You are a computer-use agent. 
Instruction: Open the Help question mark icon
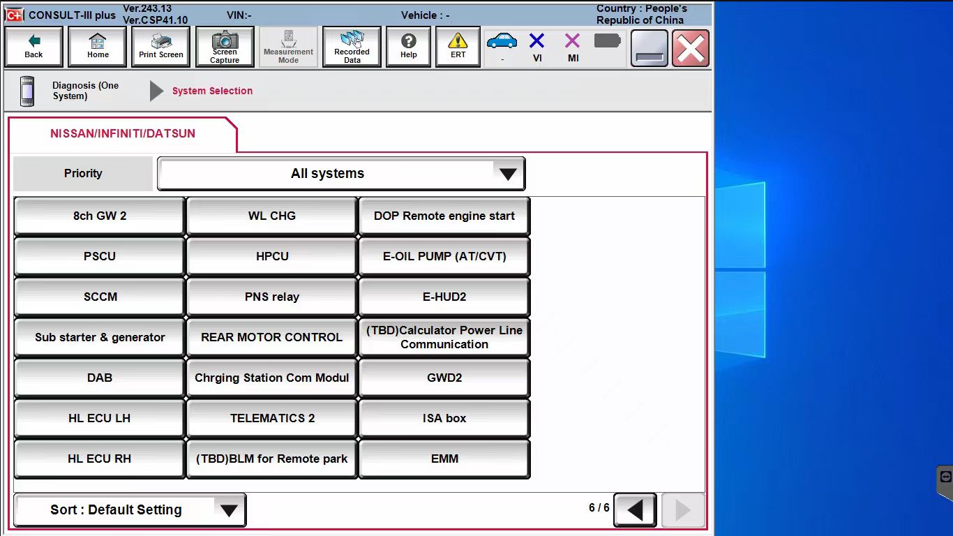coord(409,47)
